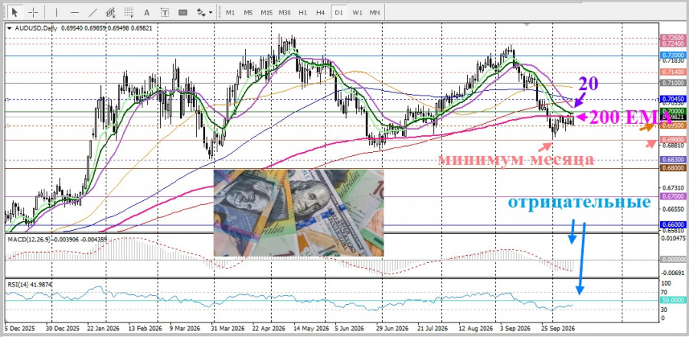This screenshot has width=689, height=337.
Task: Pick the Draw Vertical Line tool
Action: point(57,12)
